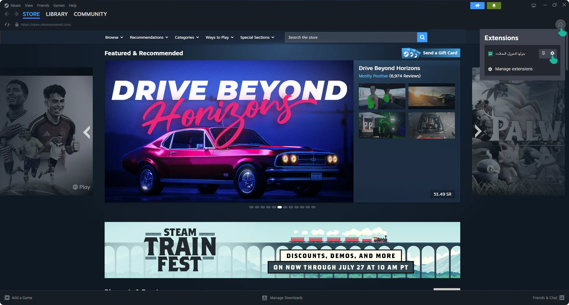Select the first carousel page dot
This screenshot has width=569, height=305.
[x=251, y=207]
